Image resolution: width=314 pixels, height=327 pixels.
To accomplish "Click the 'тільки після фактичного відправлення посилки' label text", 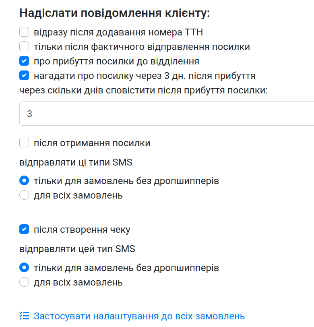I will 142,47.
